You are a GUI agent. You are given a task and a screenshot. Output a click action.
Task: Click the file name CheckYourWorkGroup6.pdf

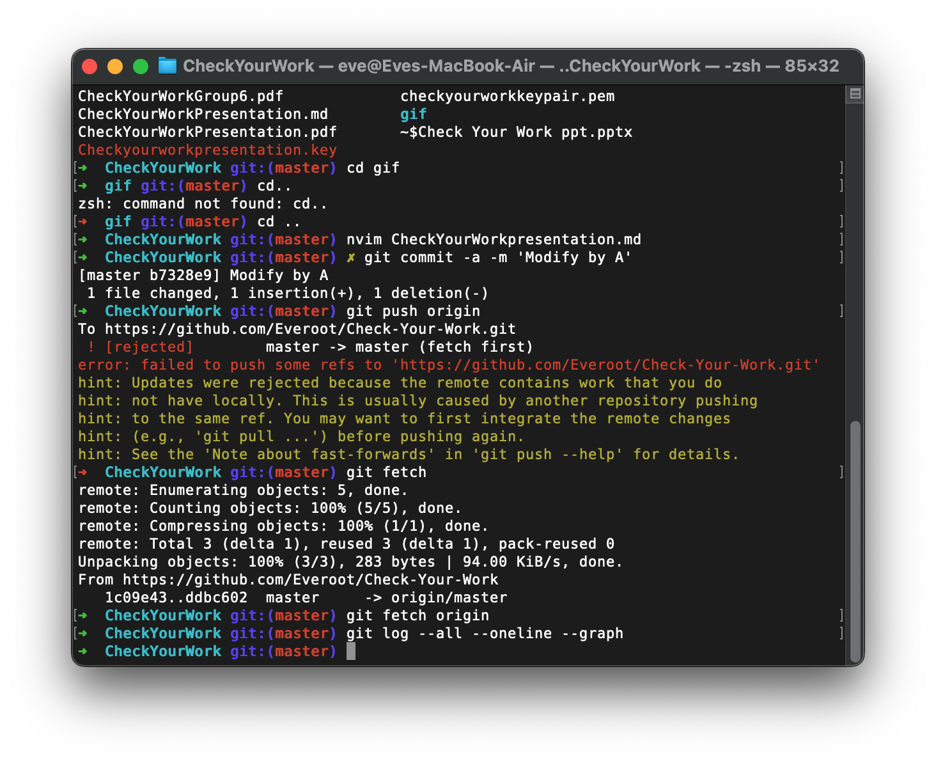coord(181,97)
